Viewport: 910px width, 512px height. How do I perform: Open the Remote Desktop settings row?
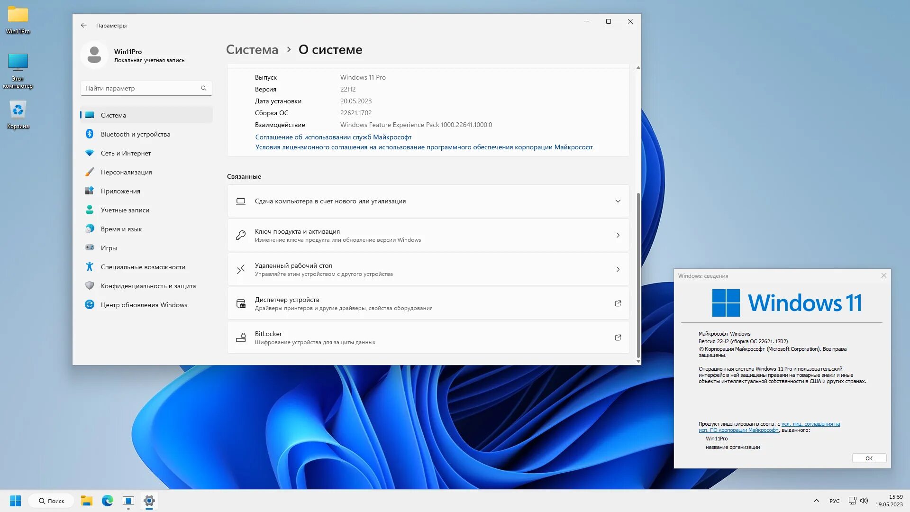(x=428, y=269)
